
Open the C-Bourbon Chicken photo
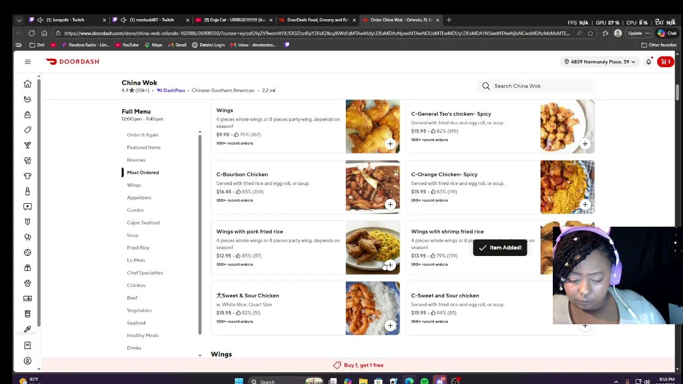click(x=372, y=187)
